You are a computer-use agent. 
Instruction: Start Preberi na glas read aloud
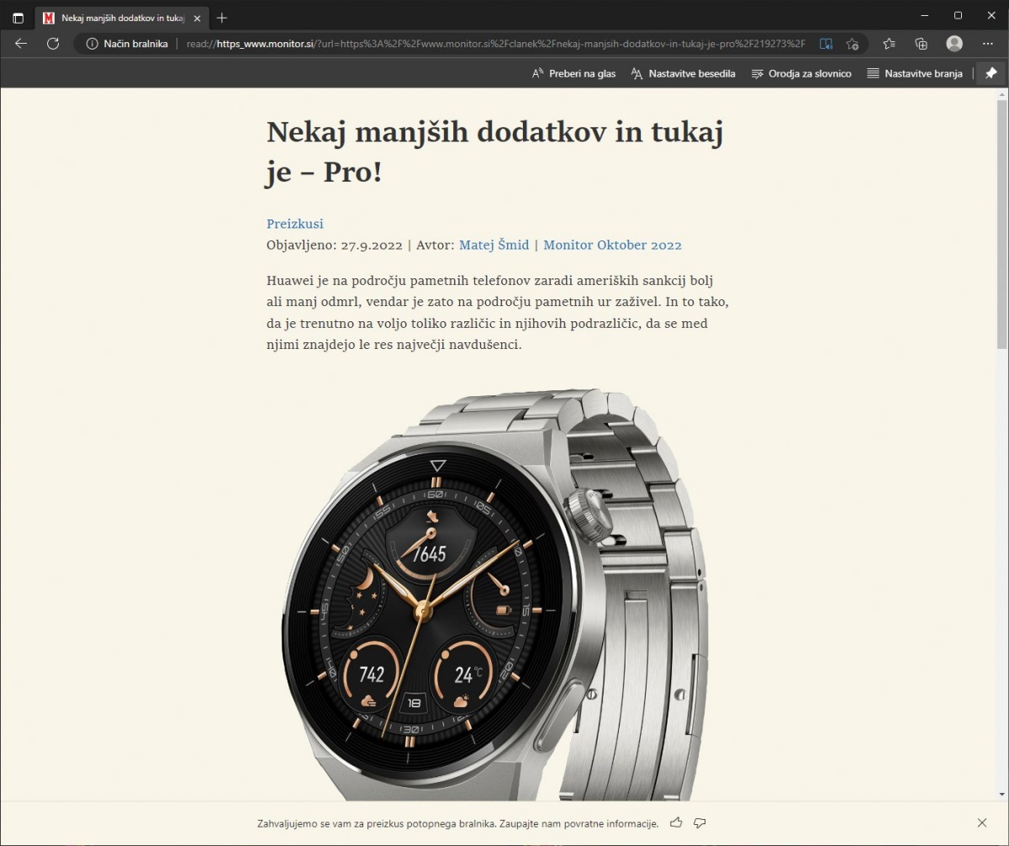(x=573, y=73)
